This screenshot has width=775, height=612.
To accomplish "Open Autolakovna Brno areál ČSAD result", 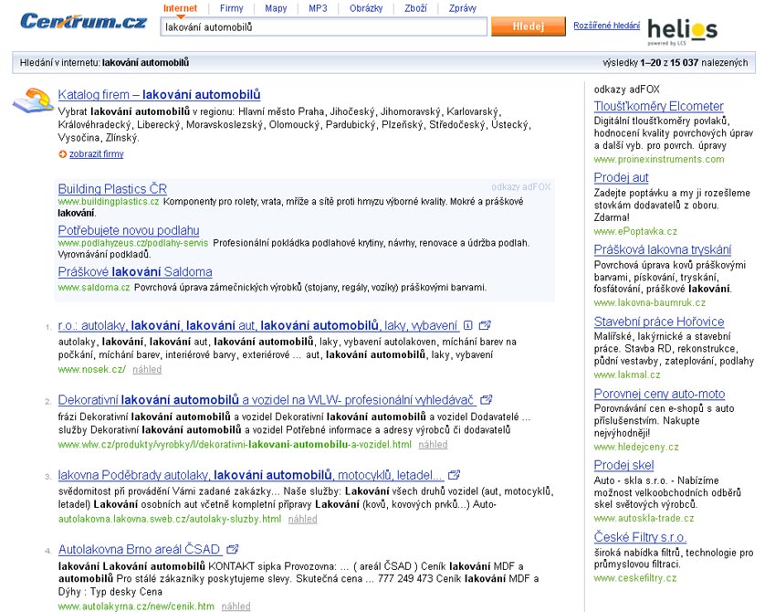I will tap(139, 550).
